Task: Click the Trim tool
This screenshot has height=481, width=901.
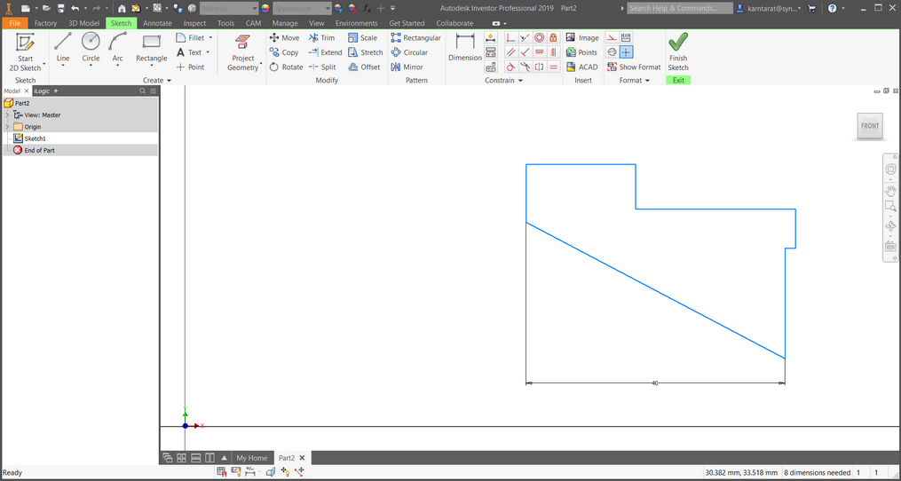Action: [x=321, y=37]
